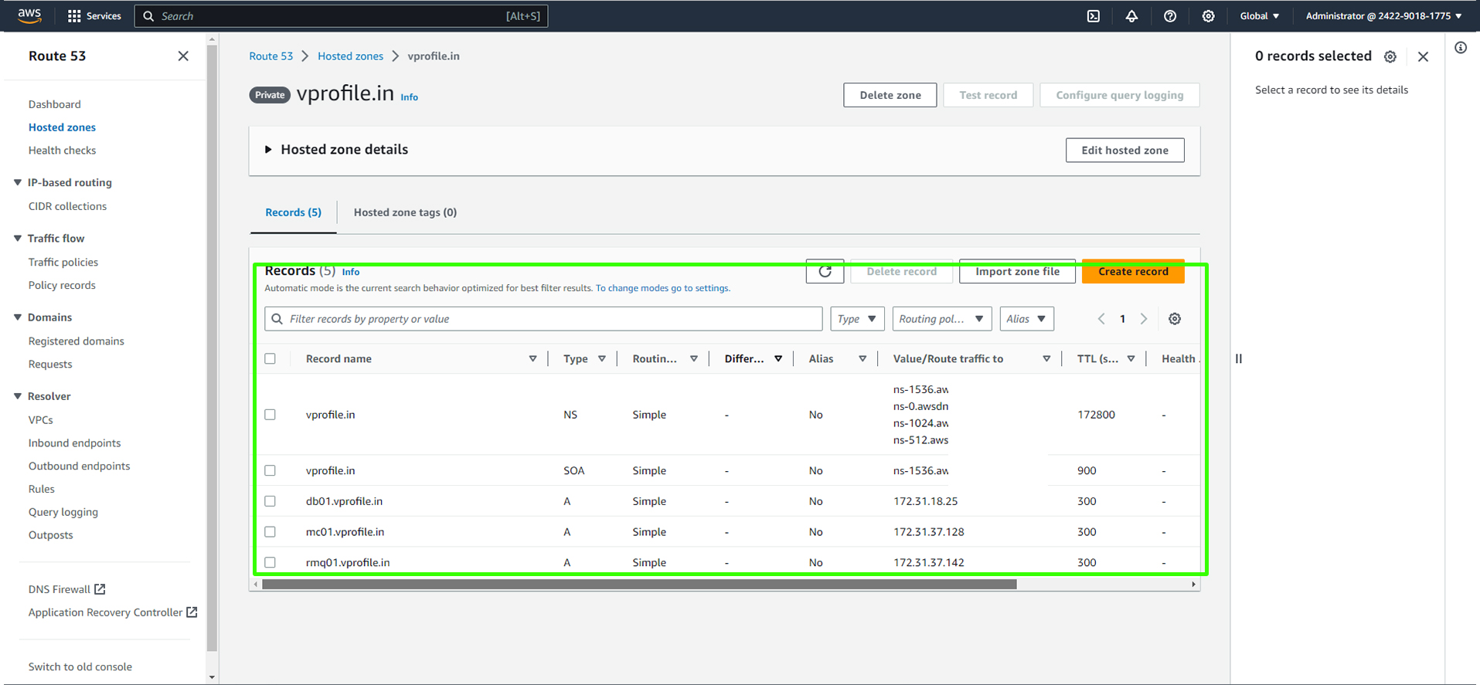Screen dimensions: 1480x685
Task: Click the Import zone file button
Action: pos(1017,271)
